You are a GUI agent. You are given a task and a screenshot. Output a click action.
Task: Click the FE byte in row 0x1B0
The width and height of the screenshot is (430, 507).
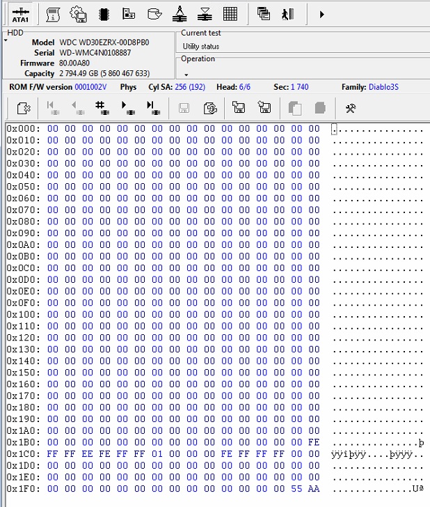click(314, 442)
